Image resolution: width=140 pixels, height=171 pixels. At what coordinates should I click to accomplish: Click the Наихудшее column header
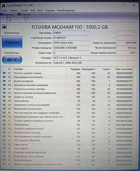click(88, 69)
